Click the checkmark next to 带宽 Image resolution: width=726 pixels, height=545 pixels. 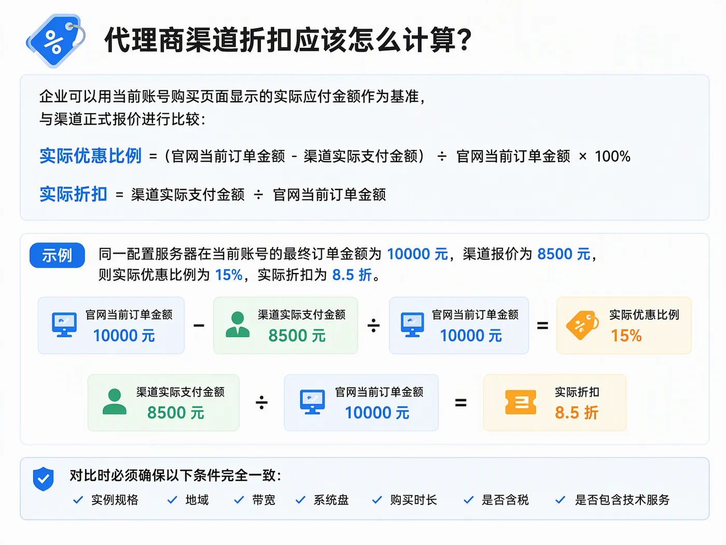(x=239, y=500)
